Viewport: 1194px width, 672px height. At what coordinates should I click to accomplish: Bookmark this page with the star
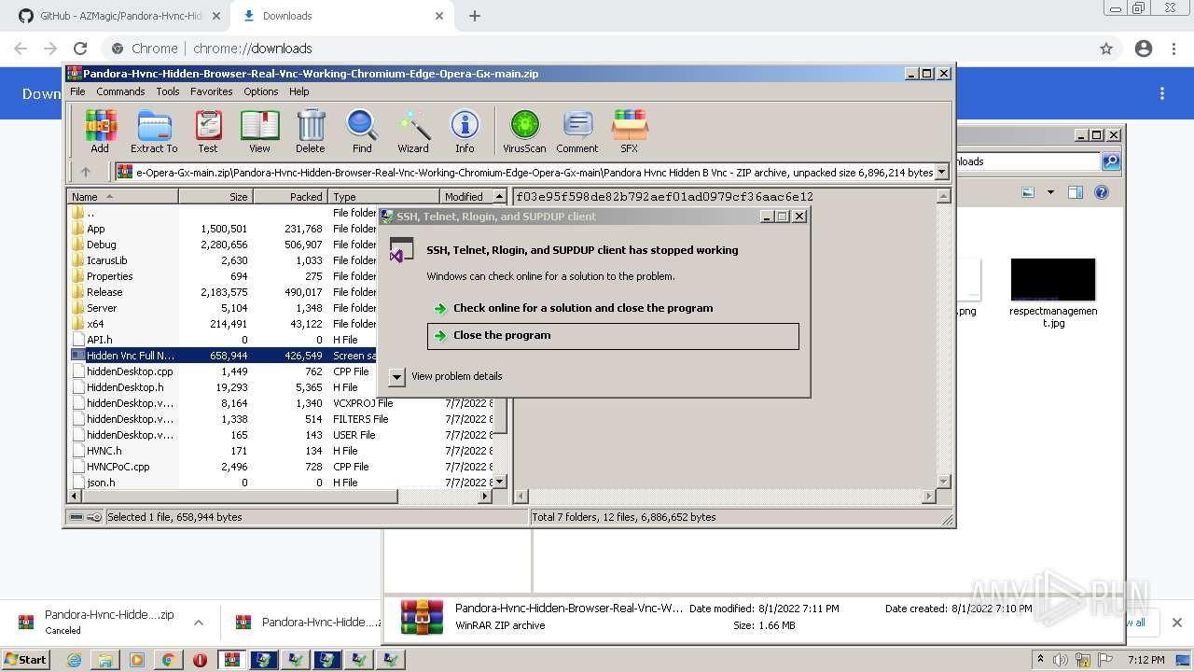[1106, 49]
